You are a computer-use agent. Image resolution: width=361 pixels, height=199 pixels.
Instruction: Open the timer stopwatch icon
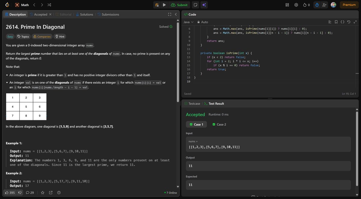pyautogui.click(x=317, y=5)
